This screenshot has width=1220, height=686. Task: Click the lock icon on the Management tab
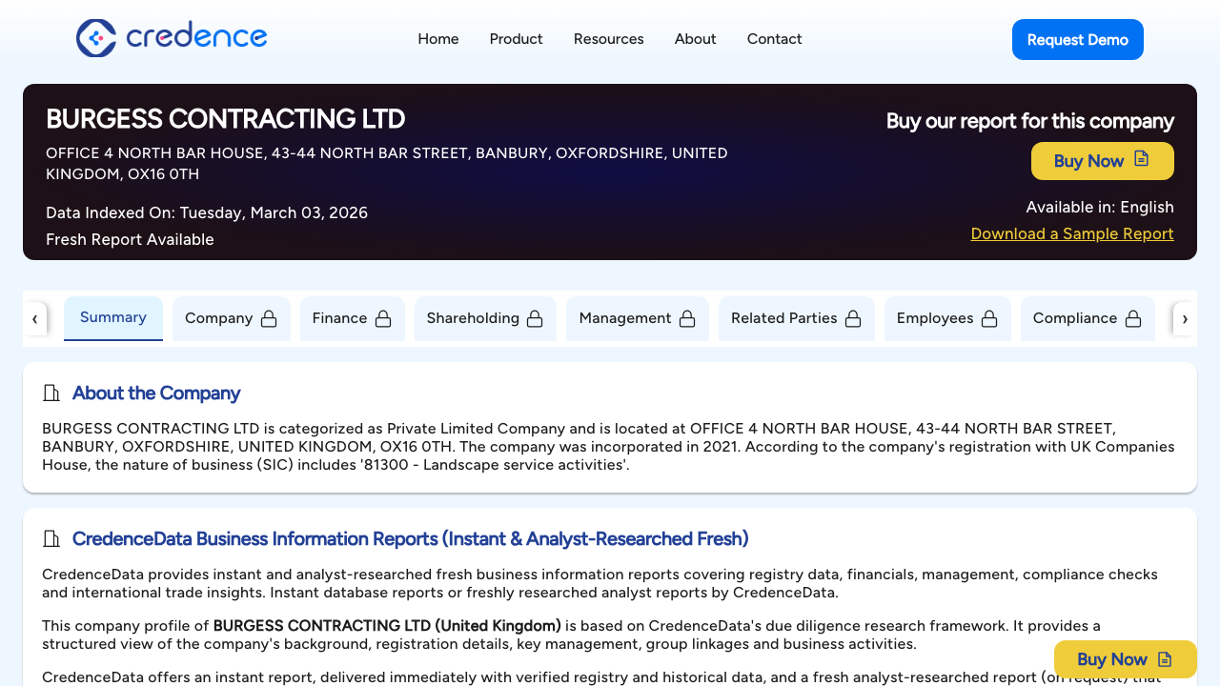pos(687,318)
